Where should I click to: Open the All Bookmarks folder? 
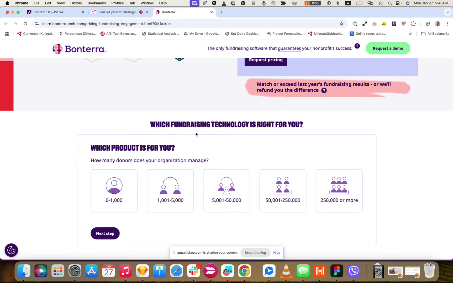pyautogui.click(x=435, y=34)
